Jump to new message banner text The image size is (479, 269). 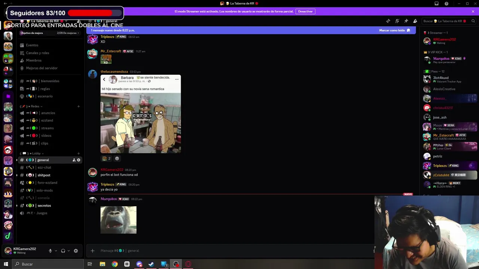pos(113,30)
